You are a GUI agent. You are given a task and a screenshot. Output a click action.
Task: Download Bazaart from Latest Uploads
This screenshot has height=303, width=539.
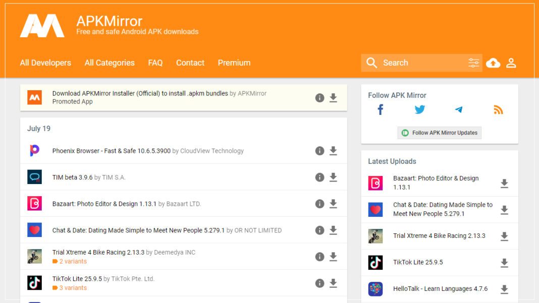point(504,184)
